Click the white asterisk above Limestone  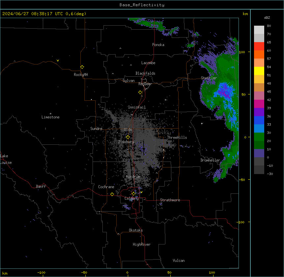point(50,114)
